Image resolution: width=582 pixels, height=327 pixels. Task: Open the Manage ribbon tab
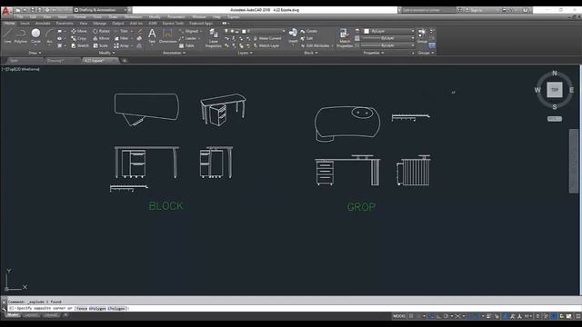tap(99, 23)
